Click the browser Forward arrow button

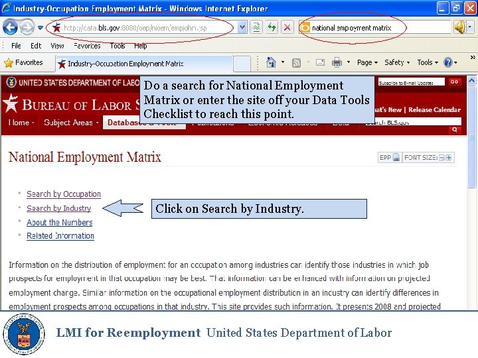coord(27,28)
